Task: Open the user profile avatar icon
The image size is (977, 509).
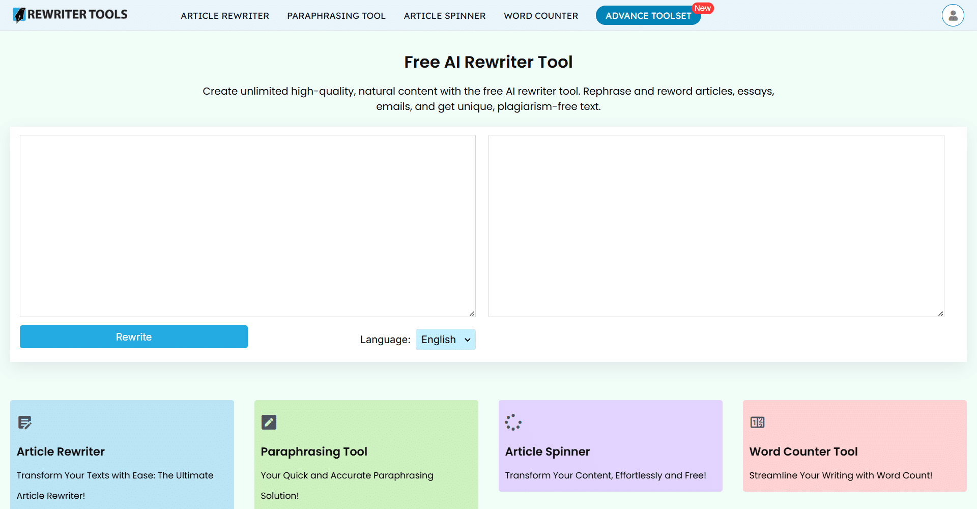Action: click(x=953, y=15)
